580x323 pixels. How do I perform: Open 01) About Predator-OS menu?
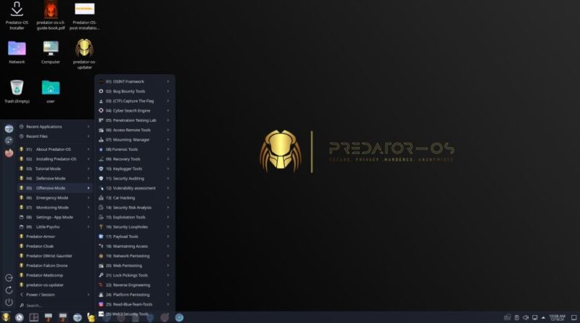(x=55, y=150)
